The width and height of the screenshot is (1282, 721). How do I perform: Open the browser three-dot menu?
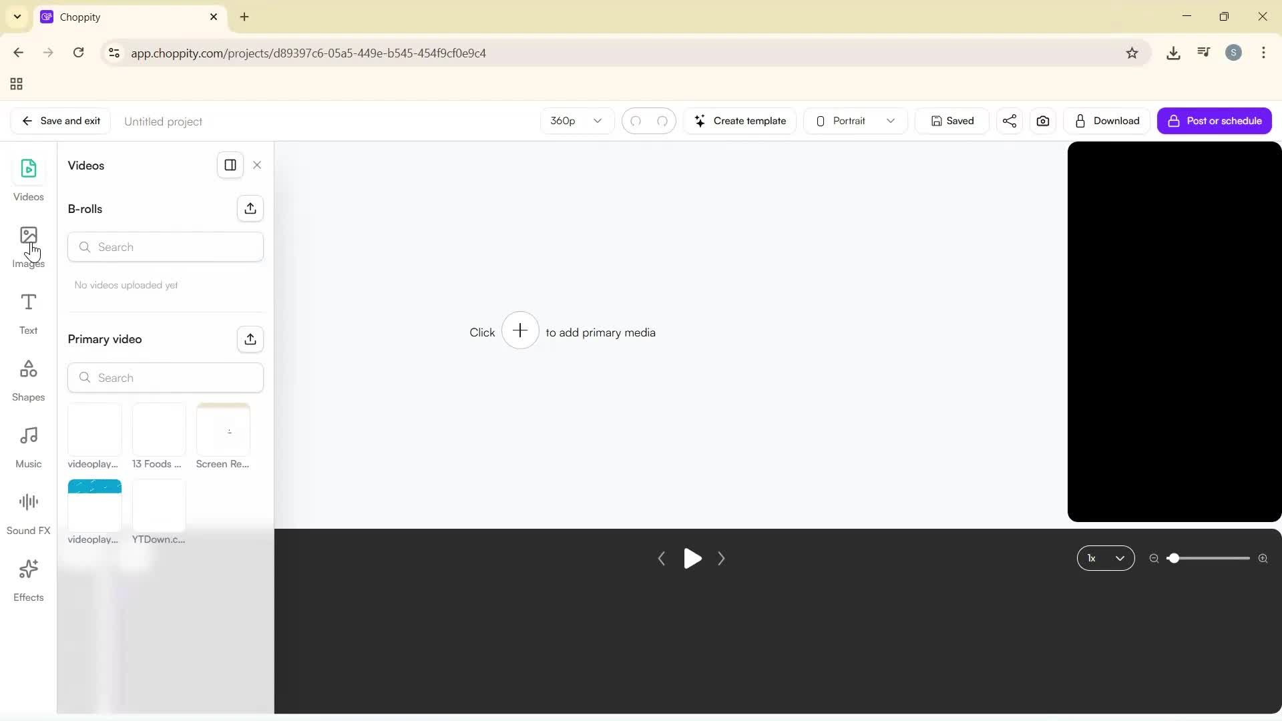[x=1264, y=53]
